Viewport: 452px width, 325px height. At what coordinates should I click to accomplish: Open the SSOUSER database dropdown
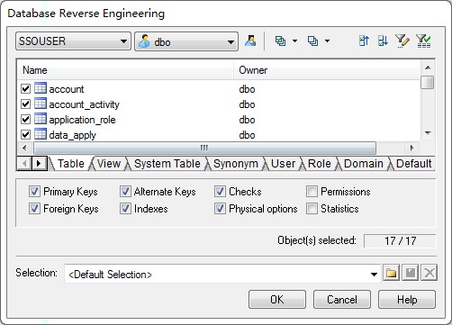pos(73,41)
